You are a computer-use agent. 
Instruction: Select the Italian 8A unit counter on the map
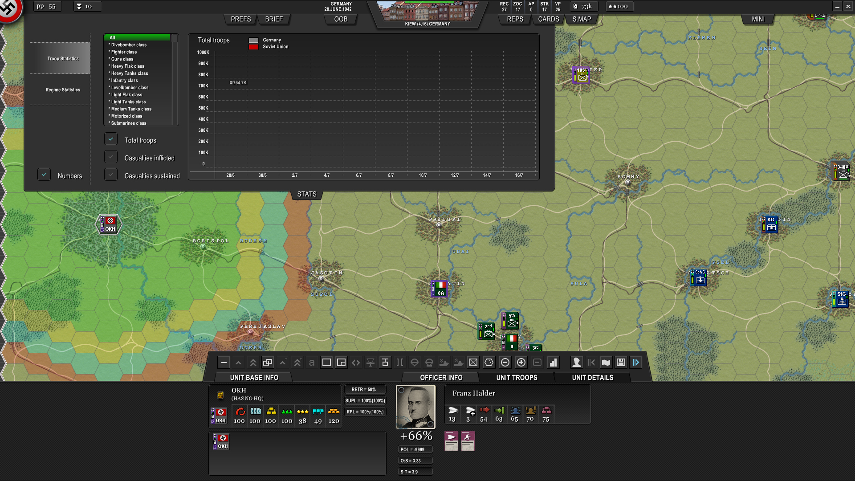click(439, 288)
